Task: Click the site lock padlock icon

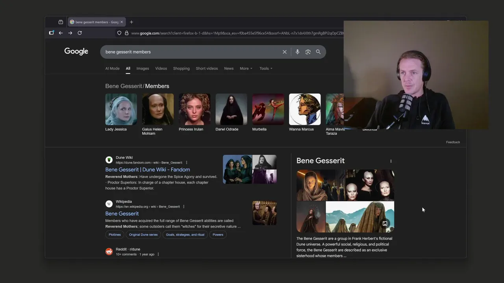Action: click(126, 33)
